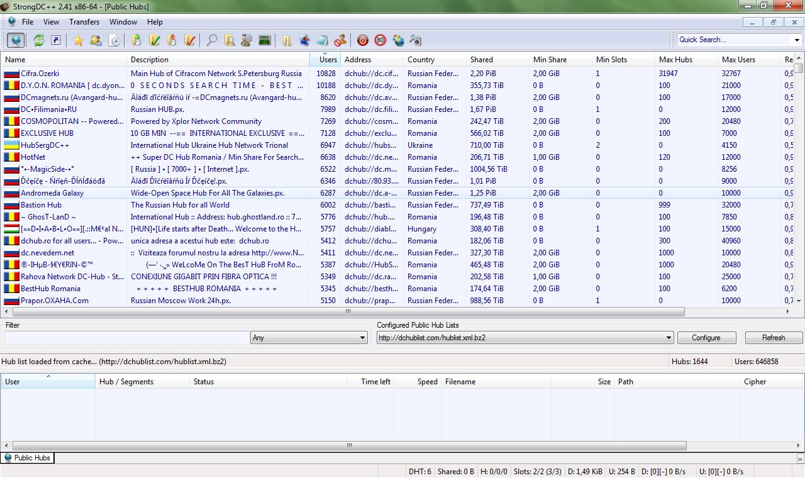The height and width of the screenshot is (478, 805).
Task: Click the Open File List folder icon
Action: [287, 40]
